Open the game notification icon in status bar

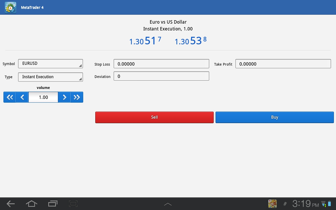(272, 204)
